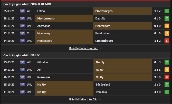Click the red B badge for Luxembourg match

coord(167,41)
